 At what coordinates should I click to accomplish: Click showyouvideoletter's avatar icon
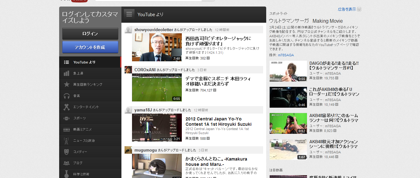point(128,30)
